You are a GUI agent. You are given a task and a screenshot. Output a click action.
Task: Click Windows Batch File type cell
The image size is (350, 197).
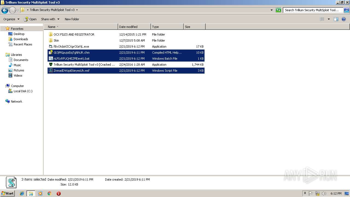coord(165,59)
